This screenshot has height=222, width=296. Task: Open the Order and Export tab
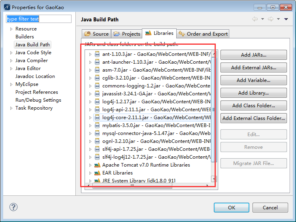coord(203,34)
